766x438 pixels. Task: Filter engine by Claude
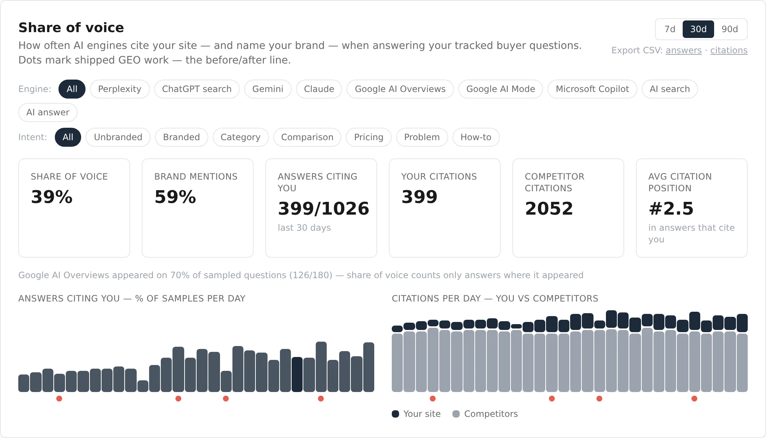[319, 89]
